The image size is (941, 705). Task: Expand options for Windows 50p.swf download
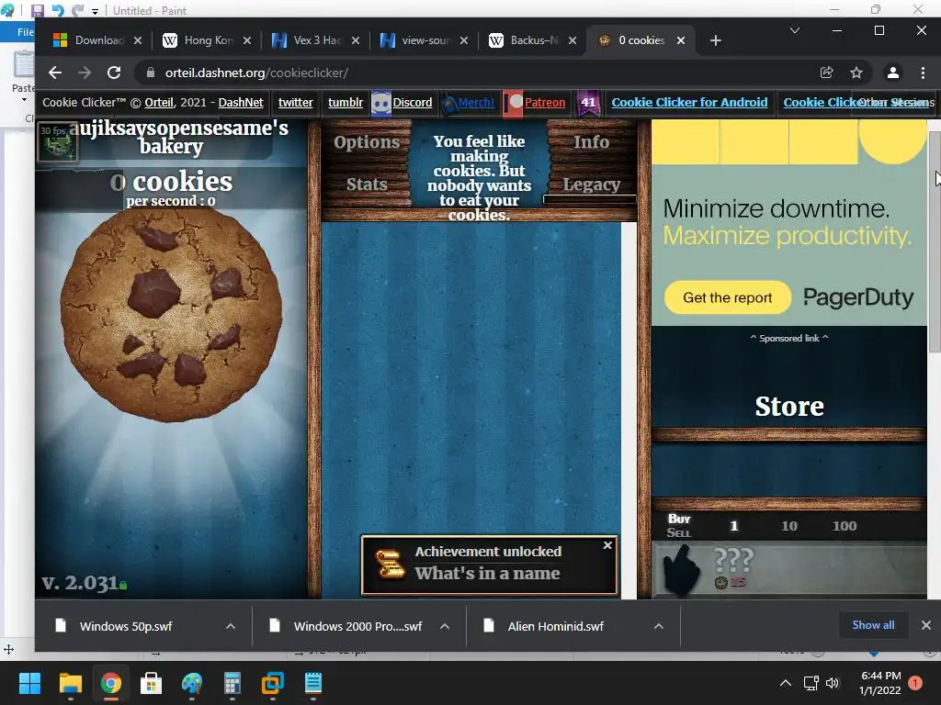(x=231, y=626)
